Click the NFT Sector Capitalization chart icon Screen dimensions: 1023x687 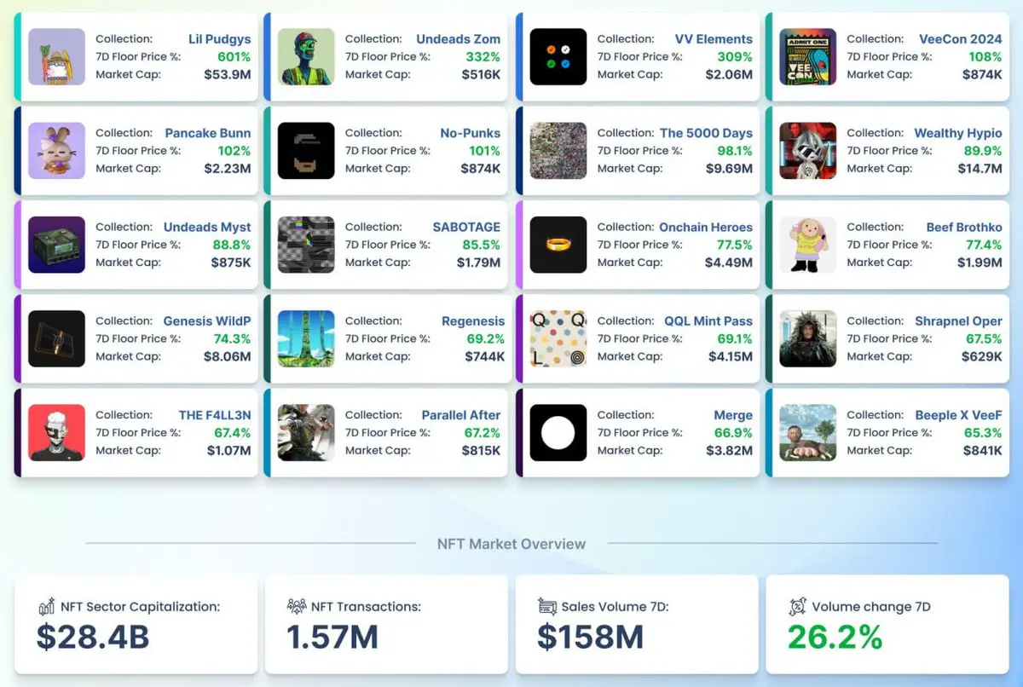tap(47, 607)
